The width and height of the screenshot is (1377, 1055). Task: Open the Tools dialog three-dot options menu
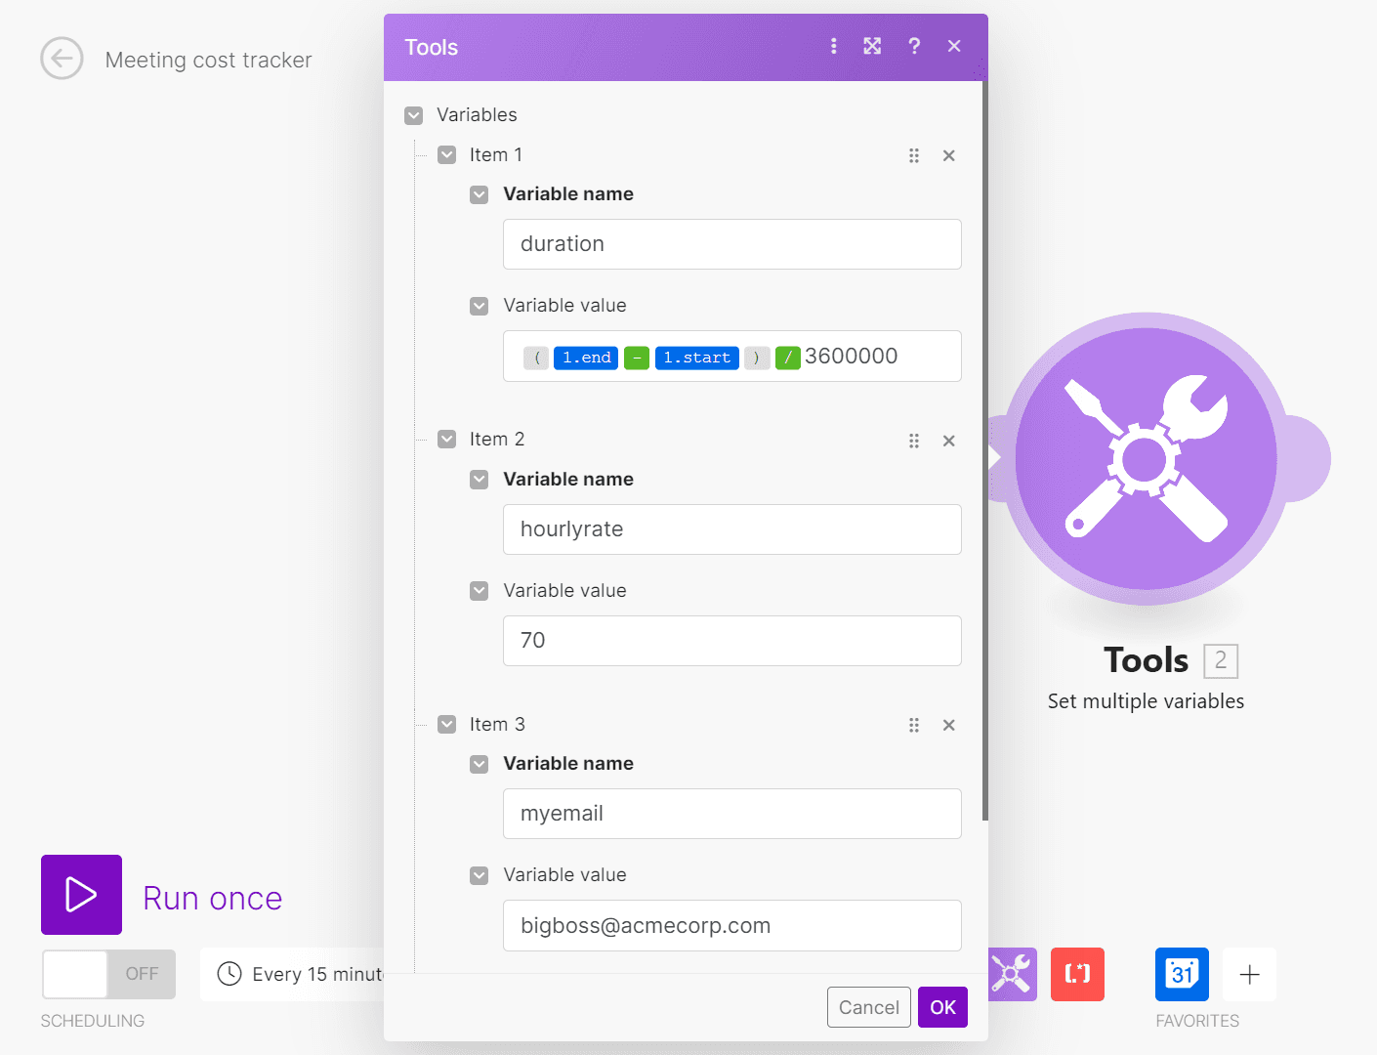coord(833,46)
